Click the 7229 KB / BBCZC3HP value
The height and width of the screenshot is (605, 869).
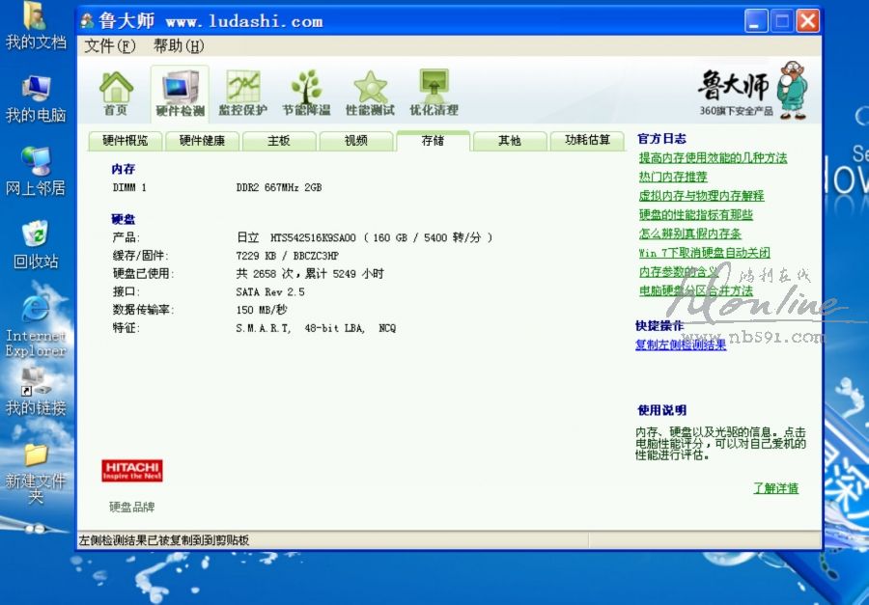[287, 256]
